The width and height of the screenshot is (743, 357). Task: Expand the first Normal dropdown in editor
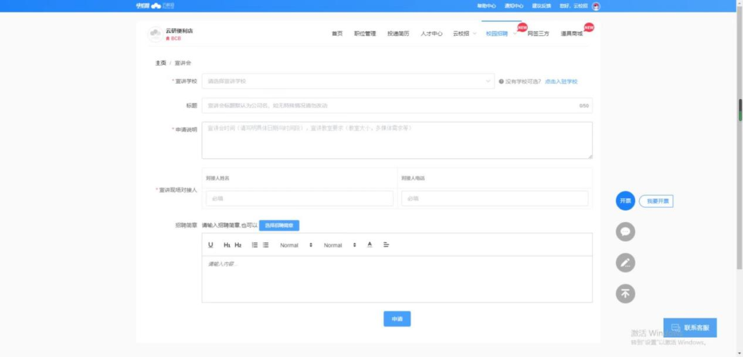296,245
